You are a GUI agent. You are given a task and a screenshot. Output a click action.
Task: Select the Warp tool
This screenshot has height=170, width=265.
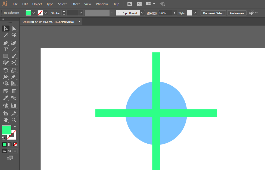pyautogui.click(x=6, y=77)
